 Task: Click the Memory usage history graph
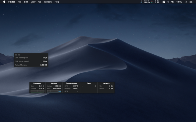54,91
